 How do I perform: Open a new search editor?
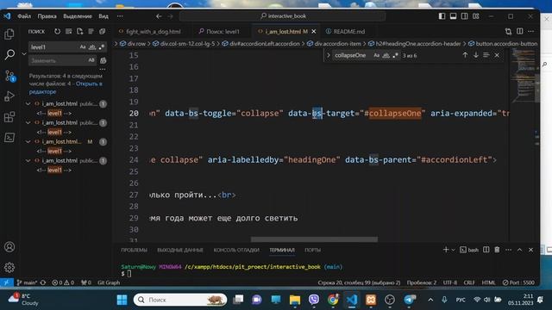(x=80, y=31)
